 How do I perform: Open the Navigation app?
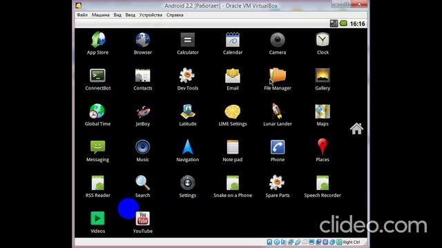(188, 150)
